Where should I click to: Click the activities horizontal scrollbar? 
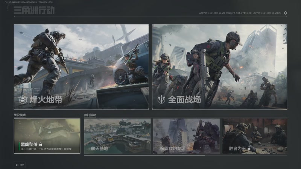(144, 155)
